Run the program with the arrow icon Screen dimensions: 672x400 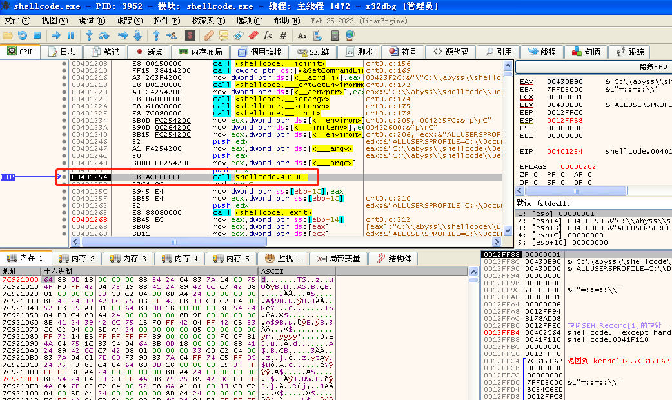pos(55,35)
